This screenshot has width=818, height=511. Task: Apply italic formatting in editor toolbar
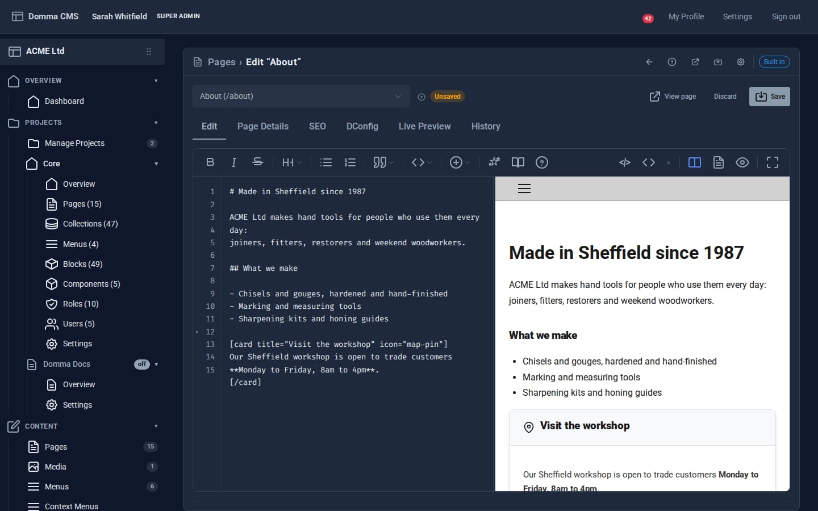(x=233, y=162)
